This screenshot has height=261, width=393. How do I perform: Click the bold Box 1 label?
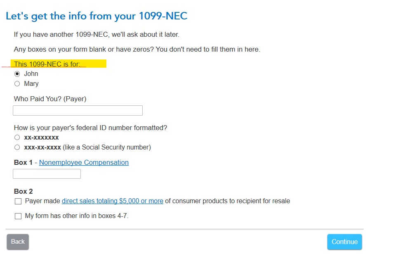[x=23, y=163]
